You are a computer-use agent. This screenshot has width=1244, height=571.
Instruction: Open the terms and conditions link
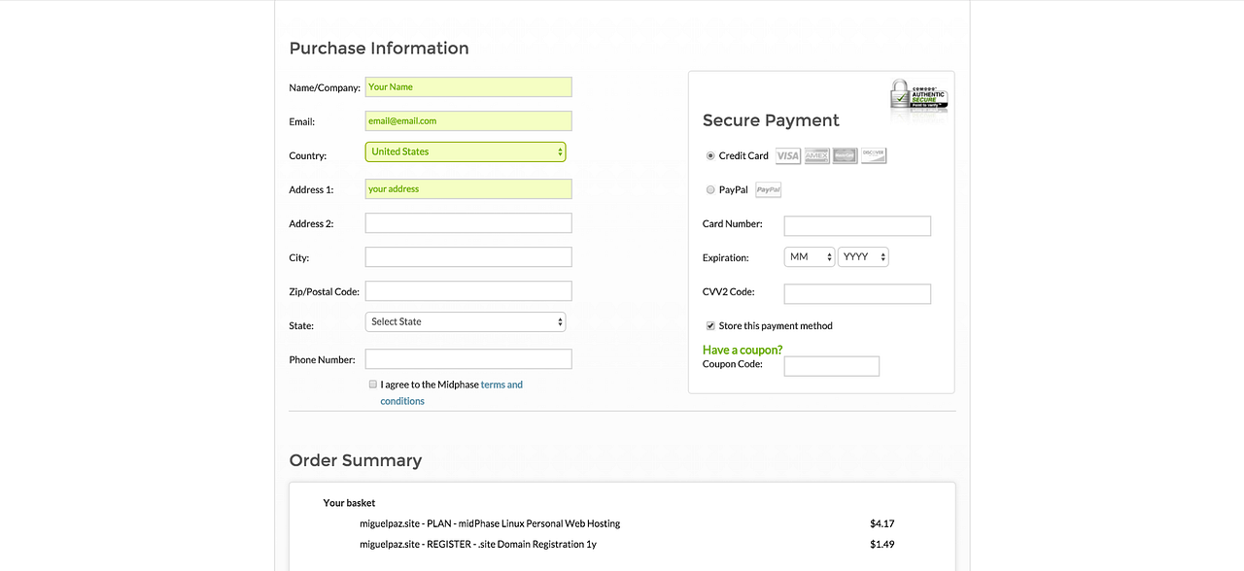tap(501, 384)
